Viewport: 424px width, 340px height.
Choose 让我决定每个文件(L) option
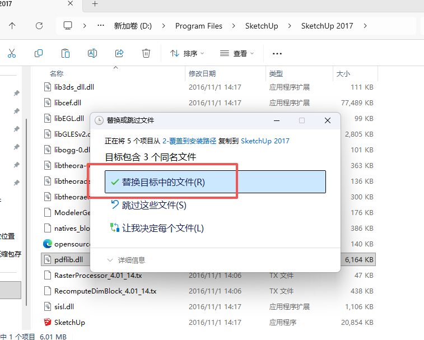pos(157,228)
